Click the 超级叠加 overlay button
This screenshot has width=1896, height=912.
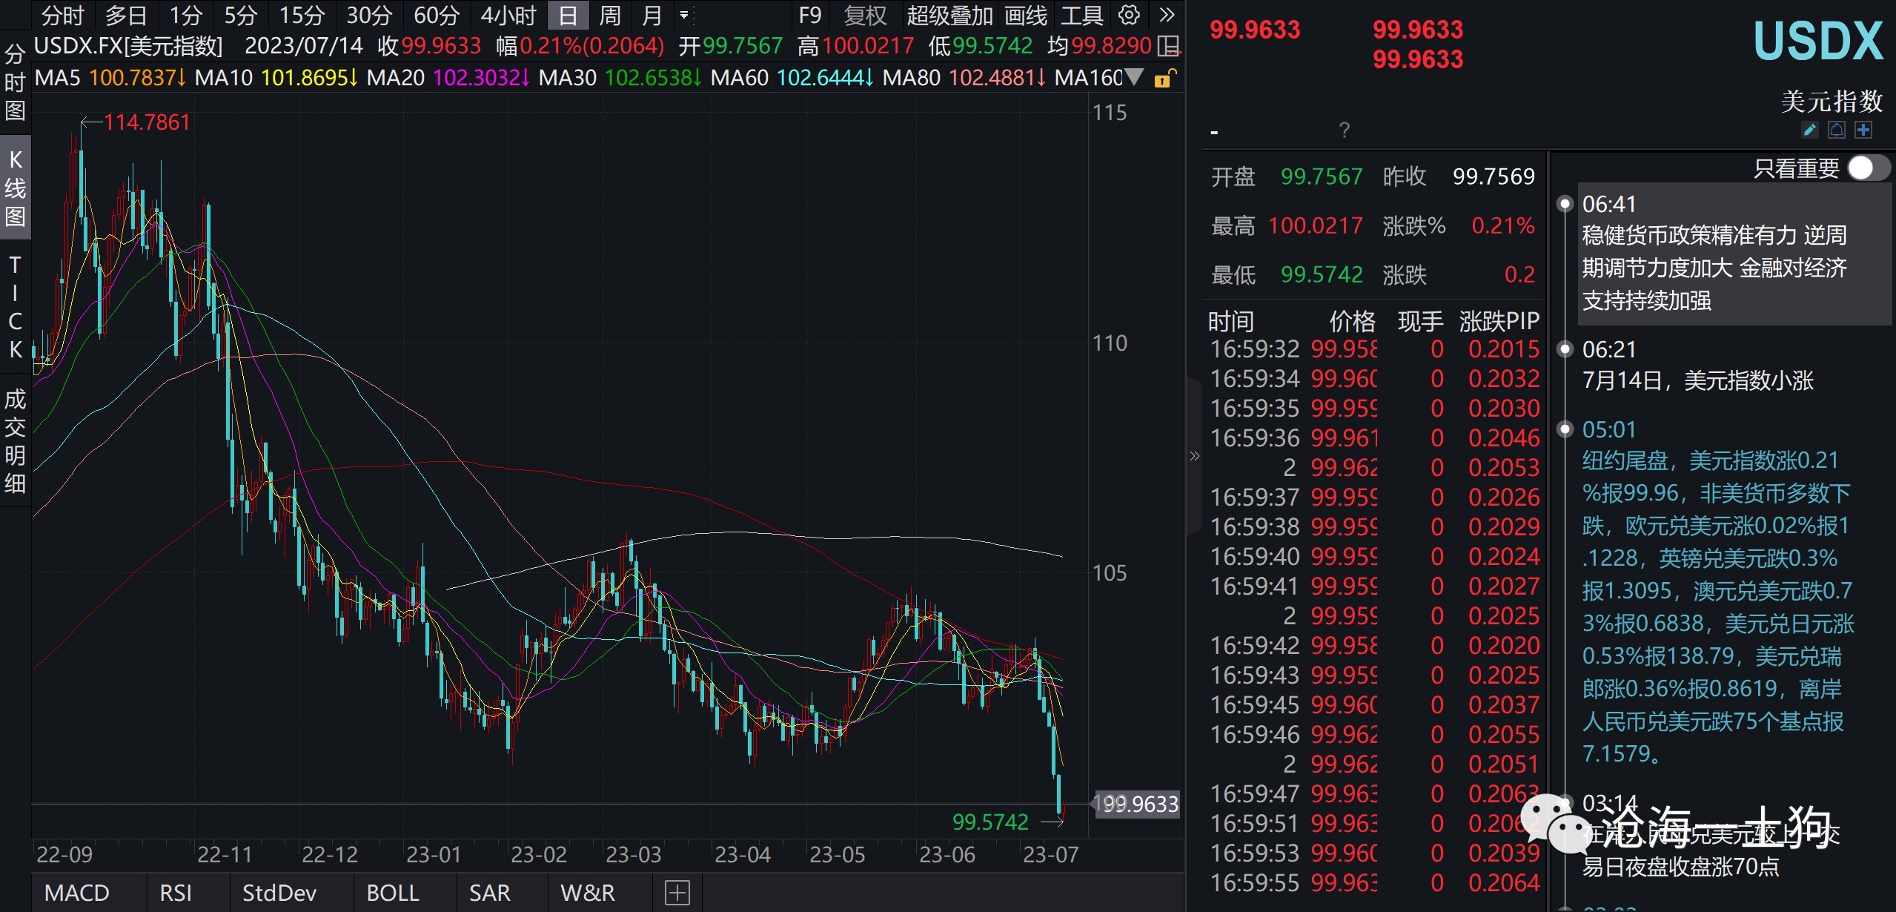(x=949, y=15)
